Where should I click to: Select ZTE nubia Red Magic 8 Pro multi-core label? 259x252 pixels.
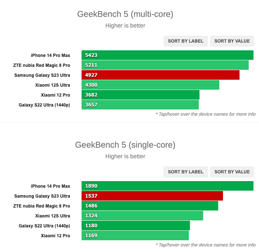pyautogui.click(x=42, y=65)
